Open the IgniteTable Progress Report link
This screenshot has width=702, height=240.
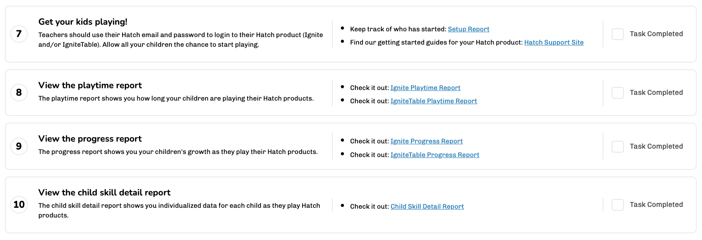tap(435, 155)
